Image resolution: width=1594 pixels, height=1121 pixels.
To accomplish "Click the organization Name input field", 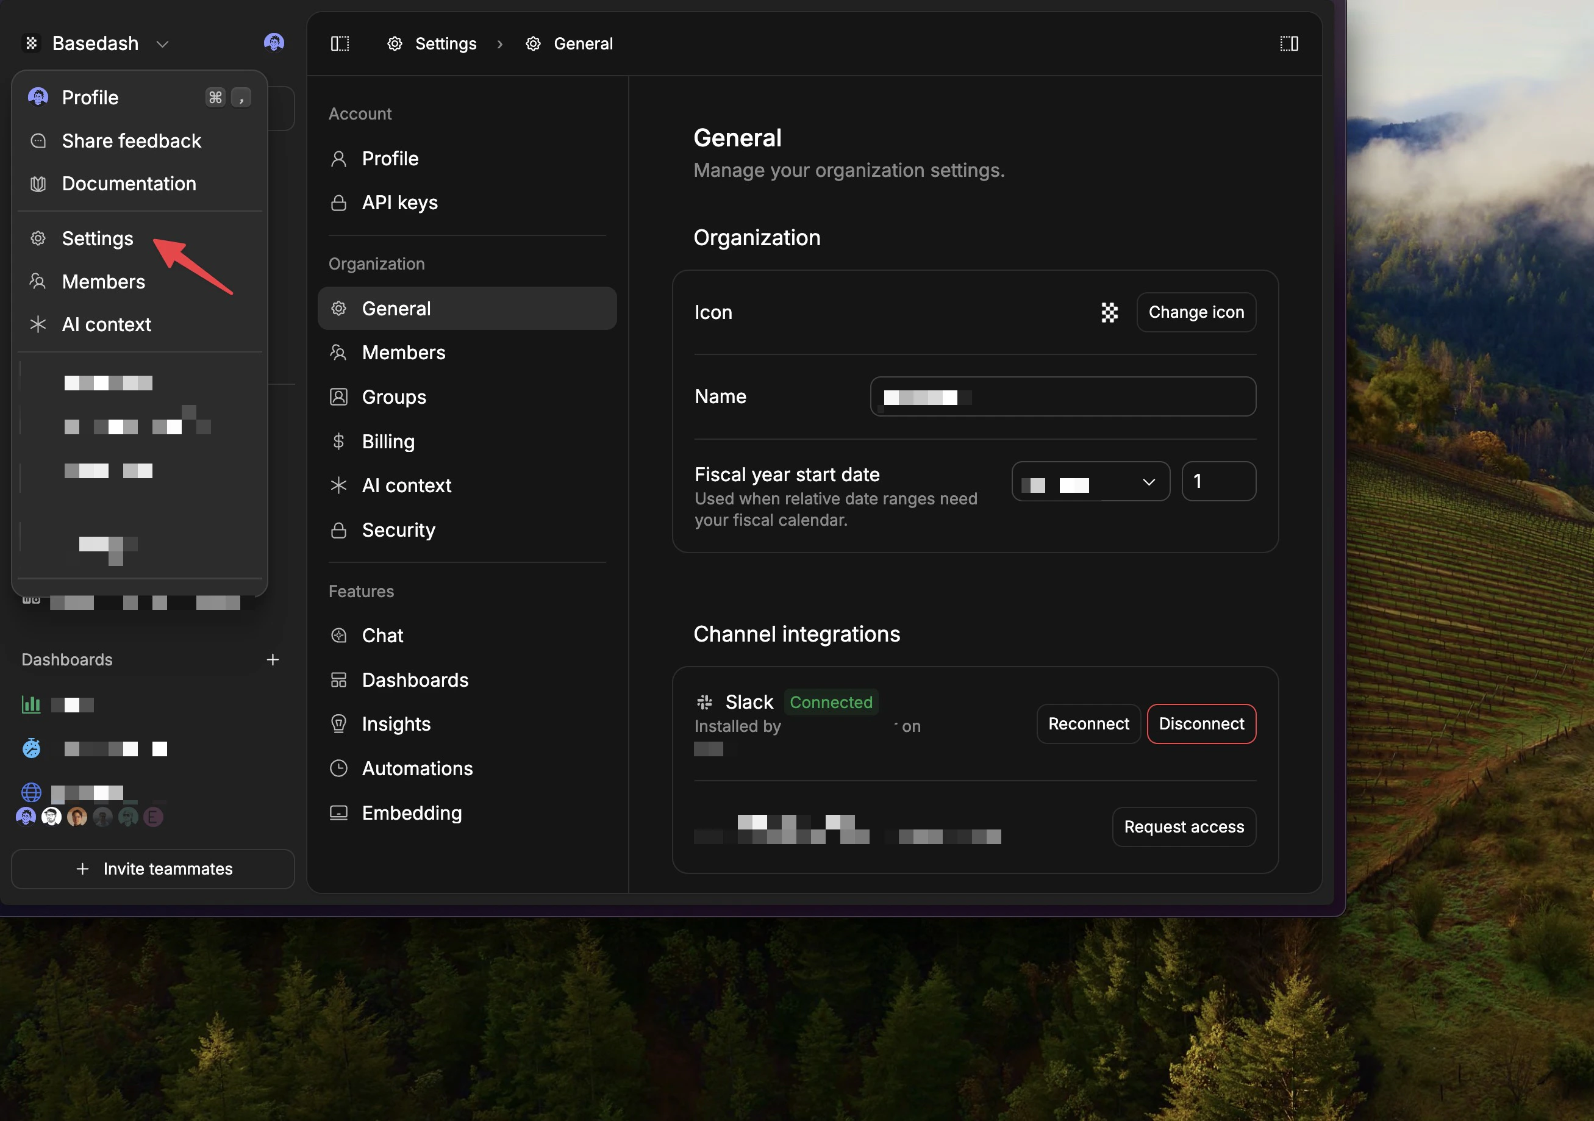I will [1062, 396].
